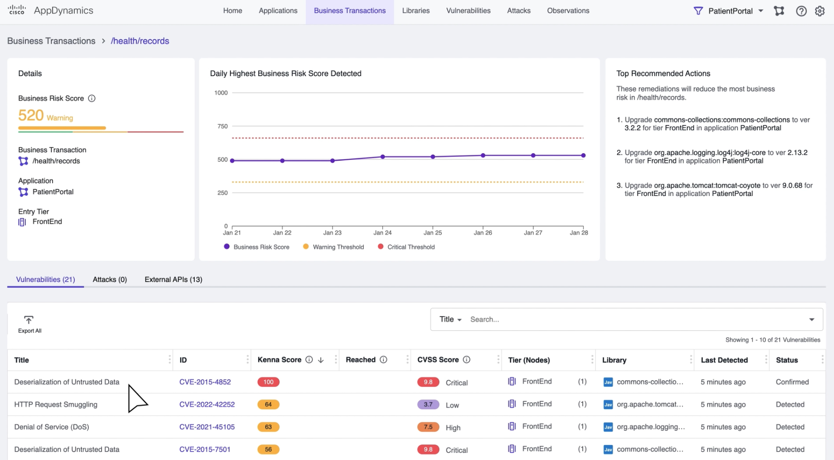This screenshot has width=834, height=460.
Task: Click Java icon beside org.apache.tomcat library
Action: point(608,405)
